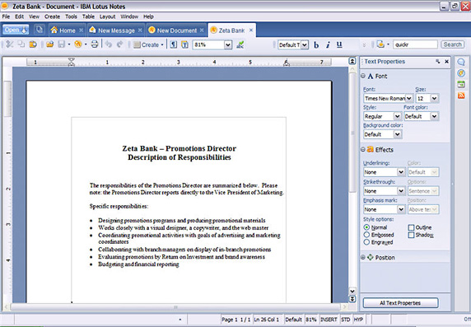The width and height of the screenshot is (471, 327).
Task: Open the Table menu
Action: 88,16
